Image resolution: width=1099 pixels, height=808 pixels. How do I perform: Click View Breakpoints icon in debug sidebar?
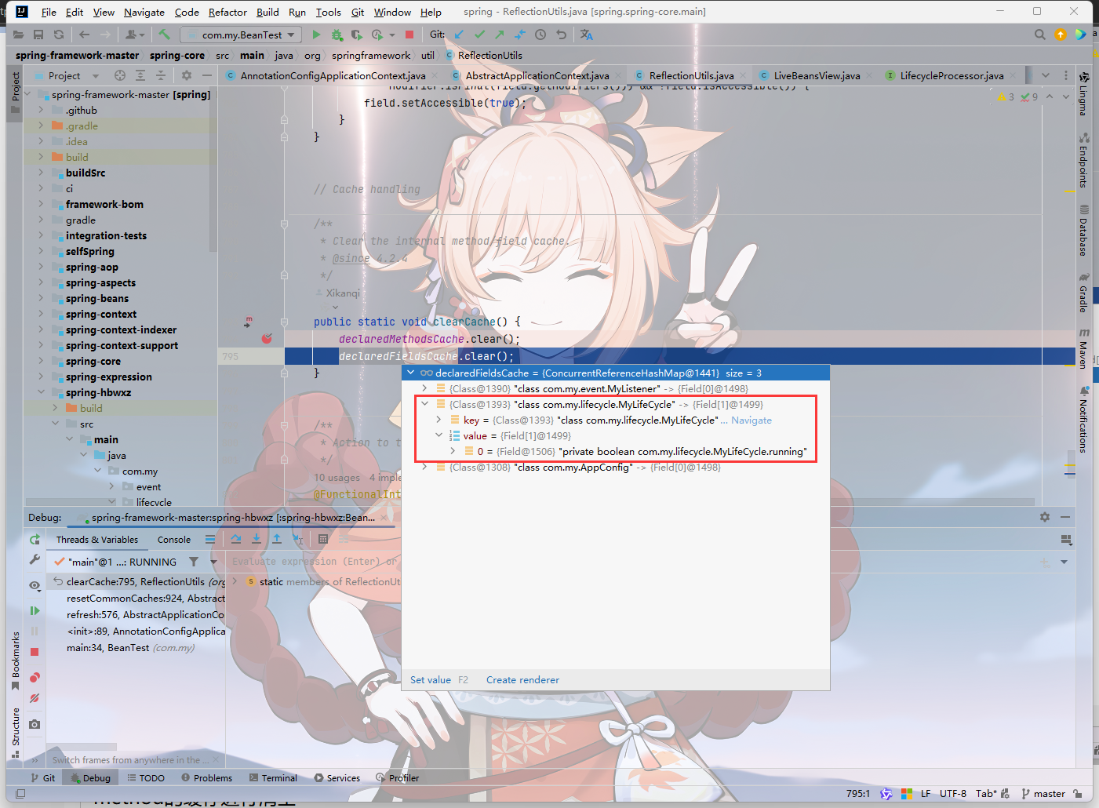[x=35, y=678]
